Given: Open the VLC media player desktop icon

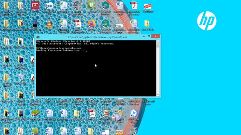Looking at the screenshot, I should pos(49,24).
